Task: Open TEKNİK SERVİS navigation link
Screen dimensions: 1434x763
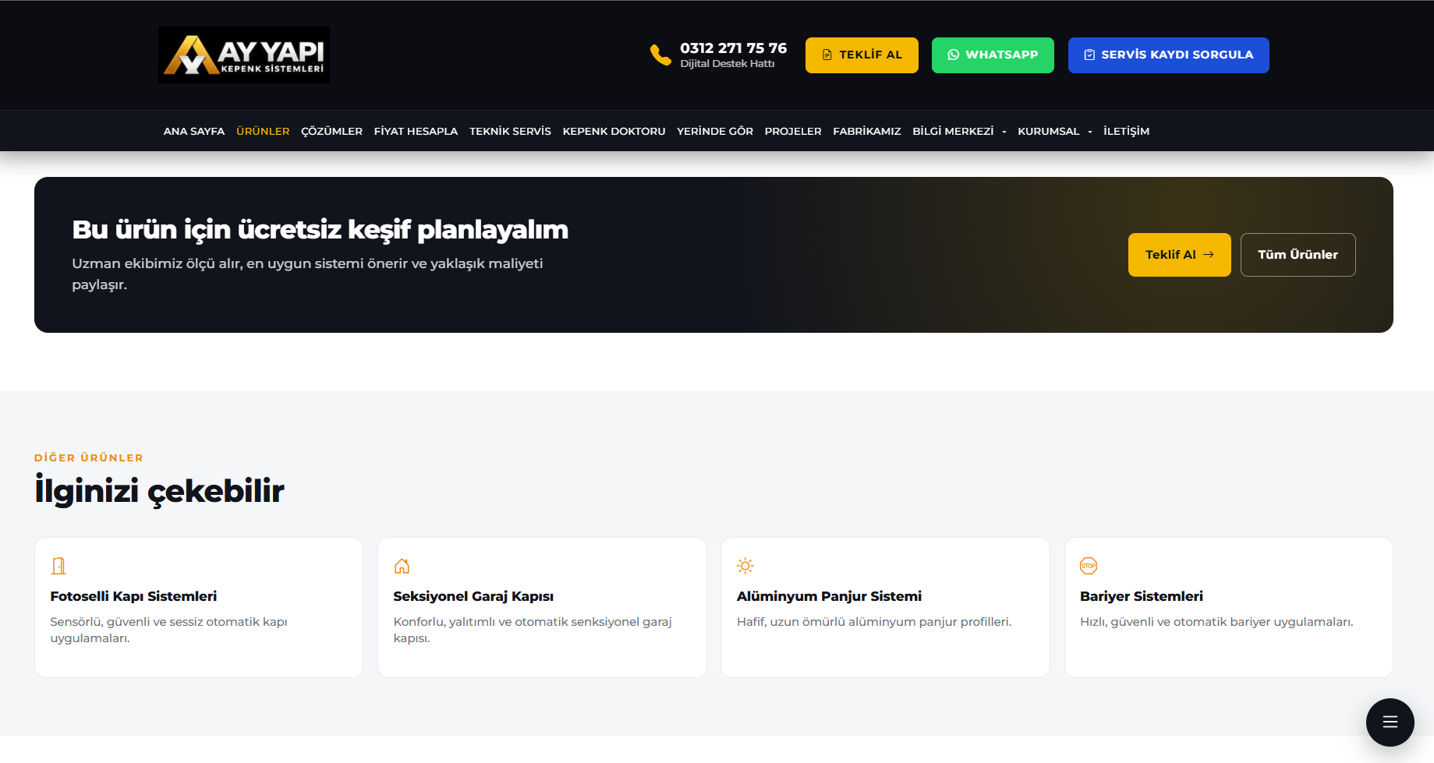Action: pyautogui.click(x=510, y=131)
